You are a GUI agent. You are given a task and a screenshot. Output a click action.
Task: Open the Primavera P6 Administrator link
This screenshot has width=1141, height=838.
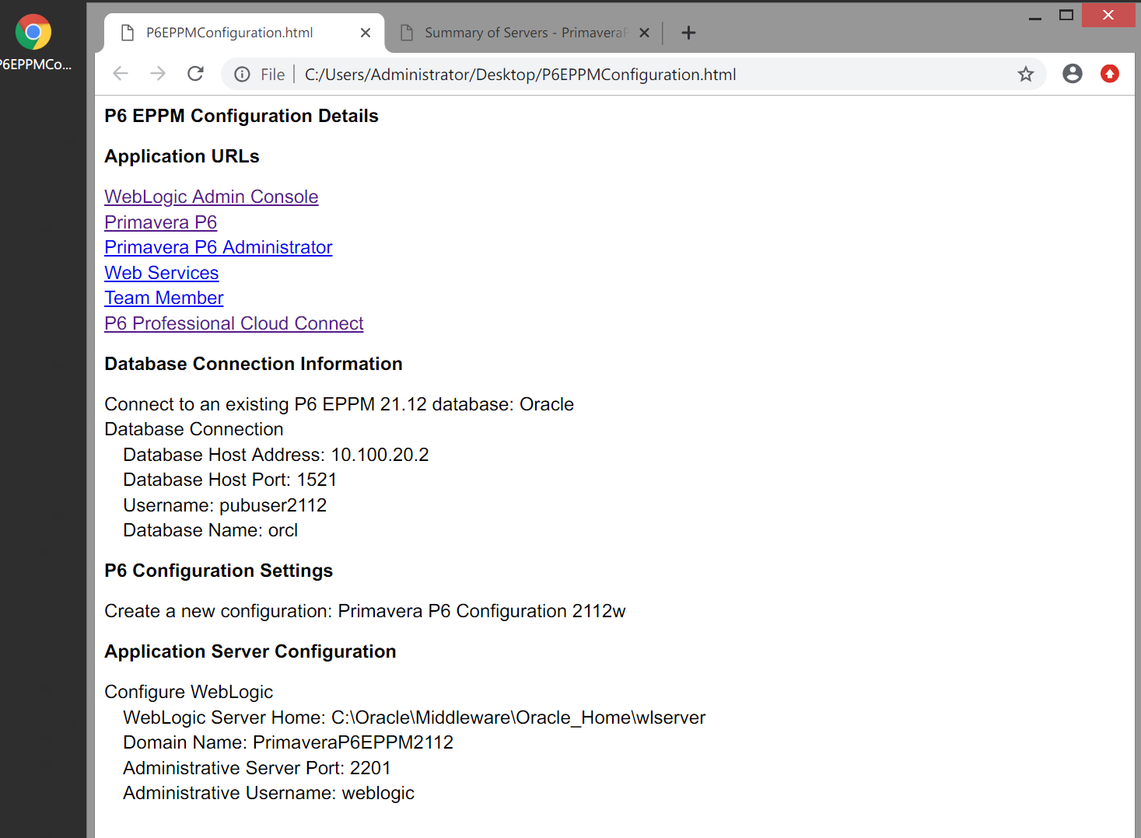click(x=219, y=247)
